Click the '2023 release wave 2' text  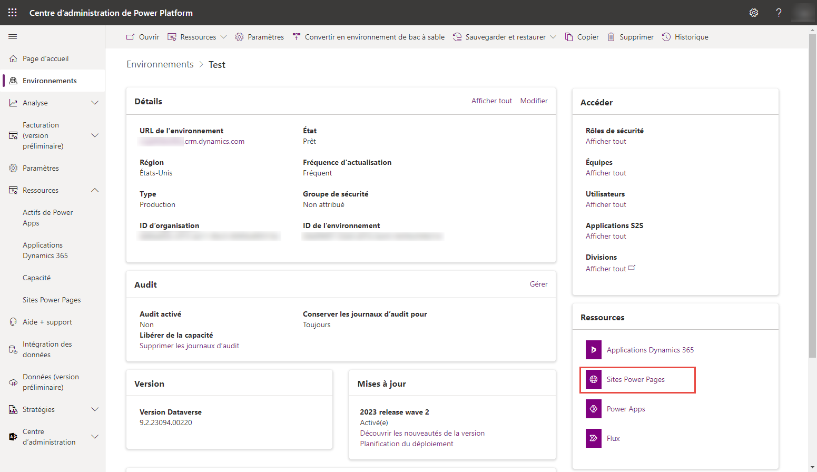395,412
